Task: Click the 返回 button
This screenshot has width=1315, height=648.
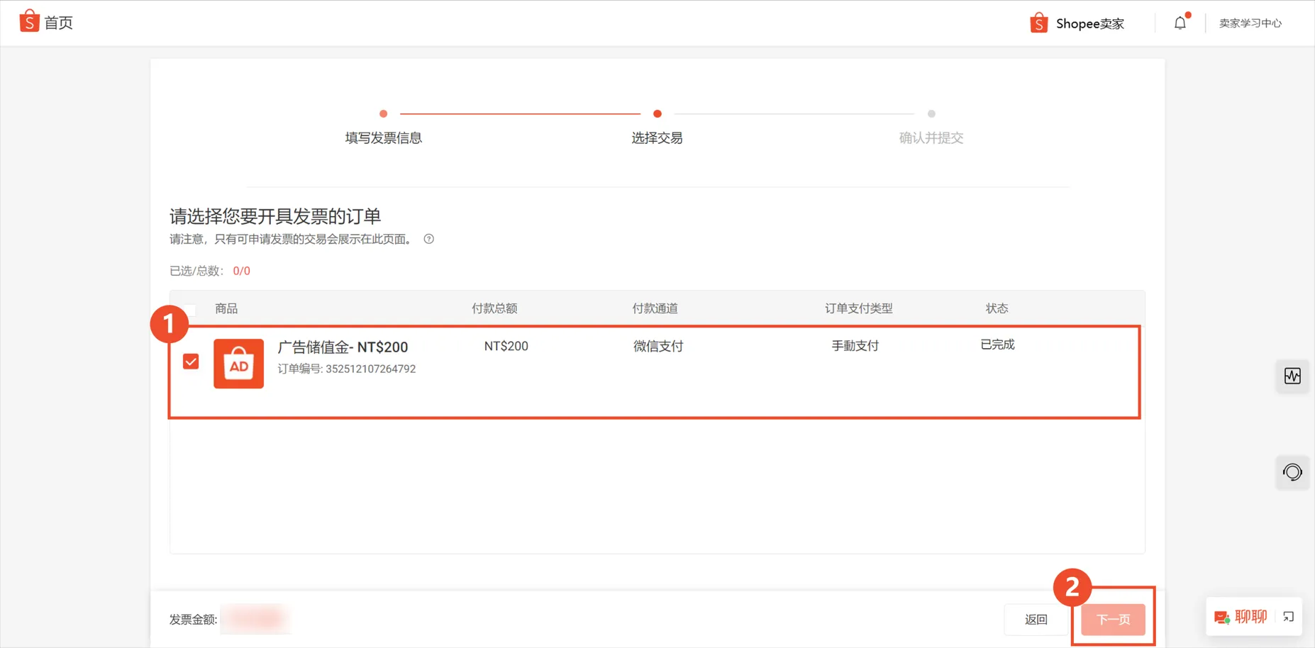Action: pyautogui.click(x=1036, y=619)
